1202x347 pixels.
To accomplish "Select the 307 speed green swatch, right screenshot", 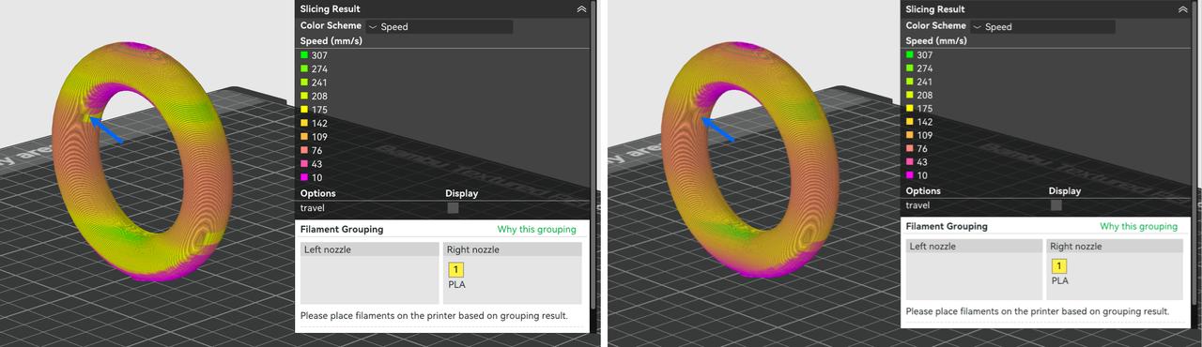I will click(909, 55).
